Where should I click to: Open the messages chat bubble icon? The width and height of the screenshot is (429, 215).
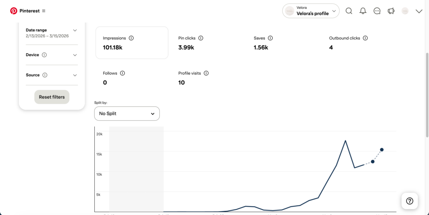pos(377,11)
